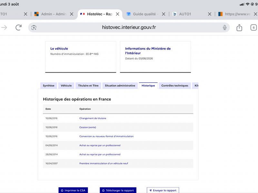Open the Synthèse tab

click(x=49, y=86)
